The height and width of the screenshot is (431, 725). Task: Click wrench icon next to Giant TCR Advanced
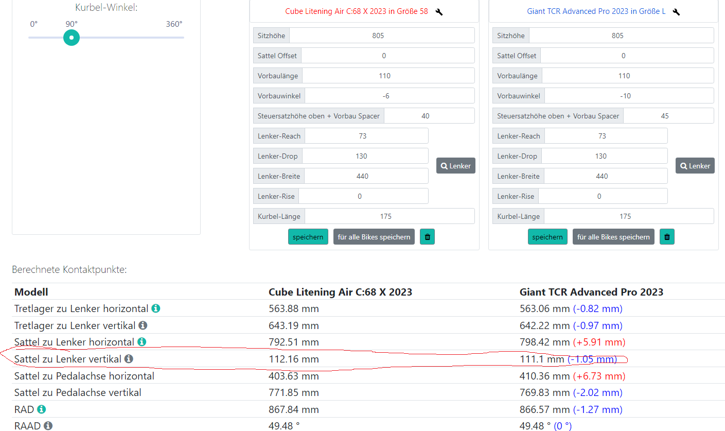[676, 12]
